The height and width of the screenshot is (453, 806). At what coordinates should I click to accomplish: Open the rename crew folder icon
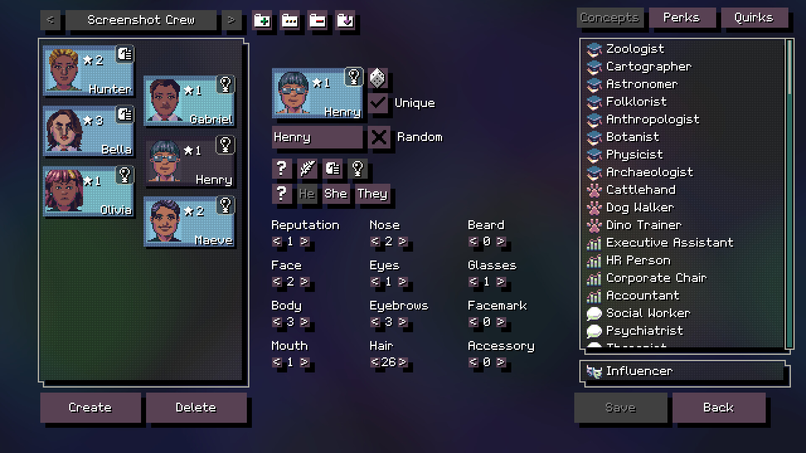tap(290, 21)
